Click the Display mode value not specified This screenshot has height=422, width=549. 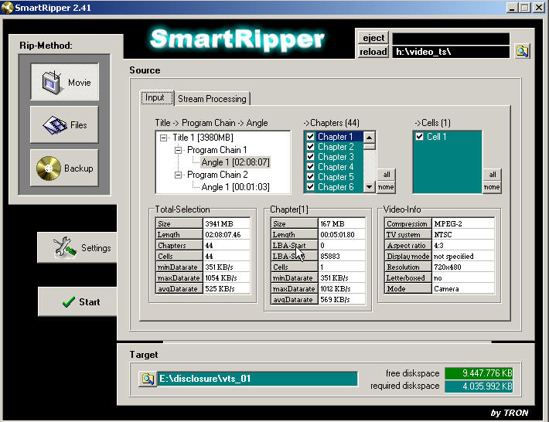[463, 256]
